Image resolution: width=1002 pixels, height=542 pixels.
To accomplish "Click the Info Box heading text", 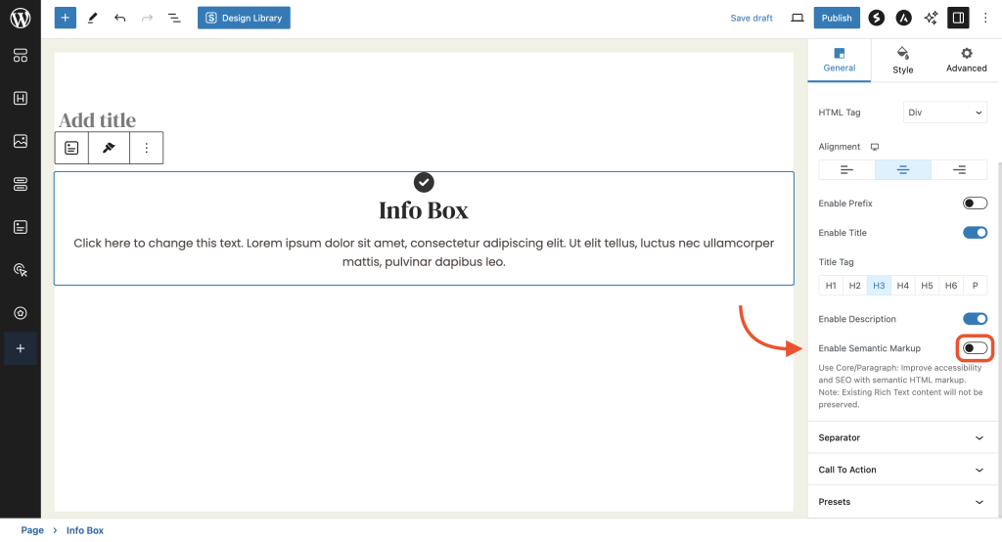I will 424,210.
